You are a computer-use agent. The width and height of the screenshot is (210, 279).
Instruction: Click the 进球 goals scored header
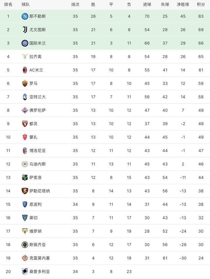click(147, 4)
